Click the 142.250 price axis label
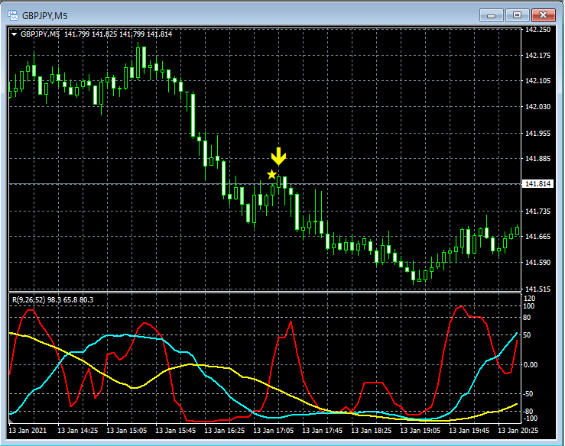The image size is (565, 446). coord(537,30)
